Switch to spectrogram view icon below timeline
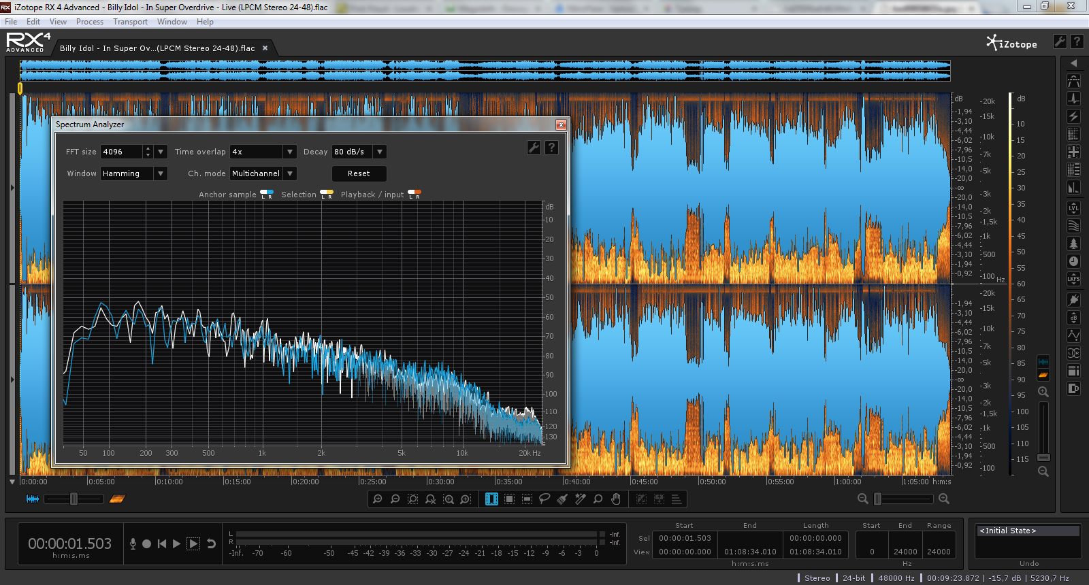 pos(117,499)
